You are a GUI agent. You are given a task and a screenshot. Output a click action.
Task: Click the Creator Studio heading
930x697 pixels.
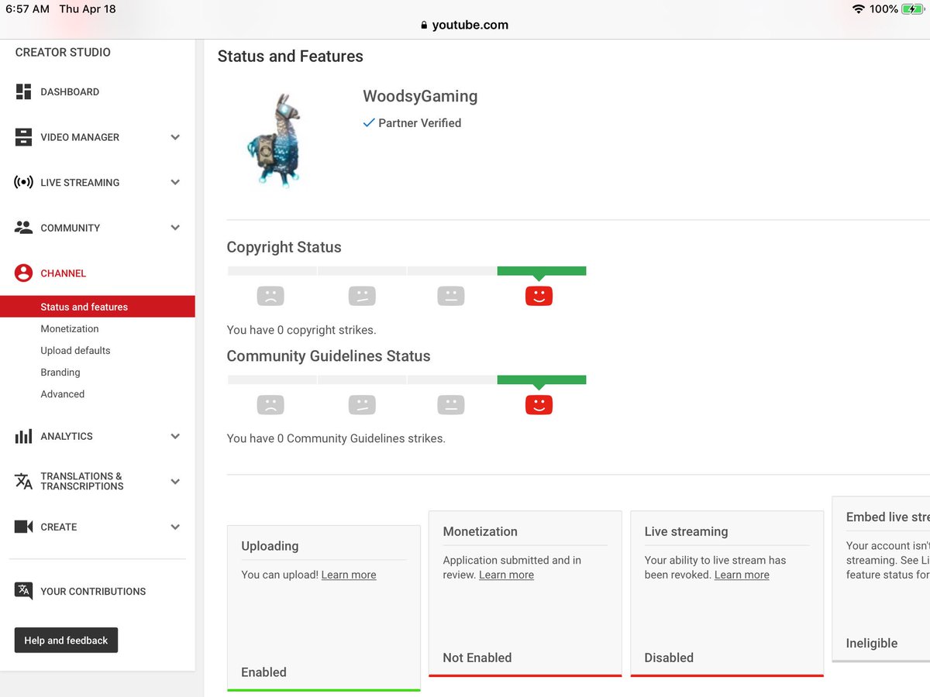(x=63, y=52)
